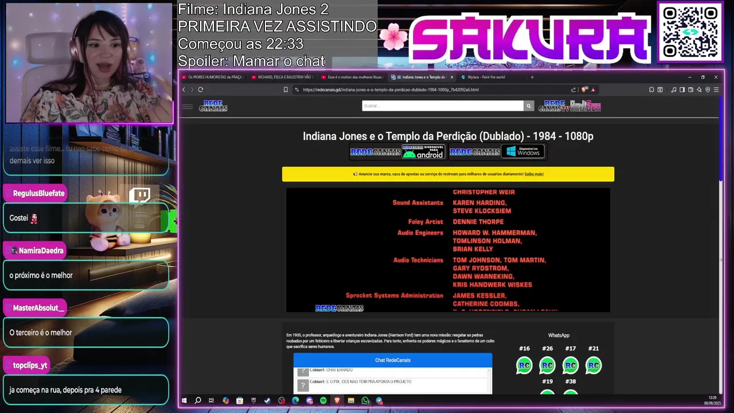Open the RedeCanais site hamburger menu
This screenshot has height=413, width=734.
[x=187, y=106]
